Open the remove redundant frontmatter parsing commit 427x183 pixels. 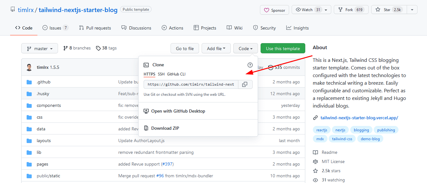156,152
